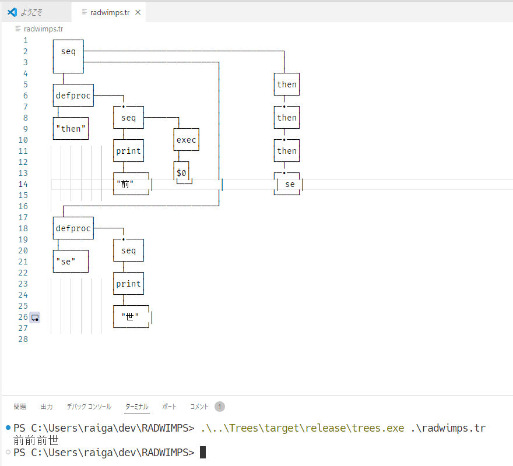The width and height of the screenshot is (513, 466).
Task: Click the comment icon beside line 26
Action: (x=34, y=317)
